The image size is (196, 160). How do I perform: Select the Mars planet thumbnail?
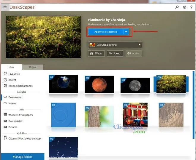coord(99,84)
